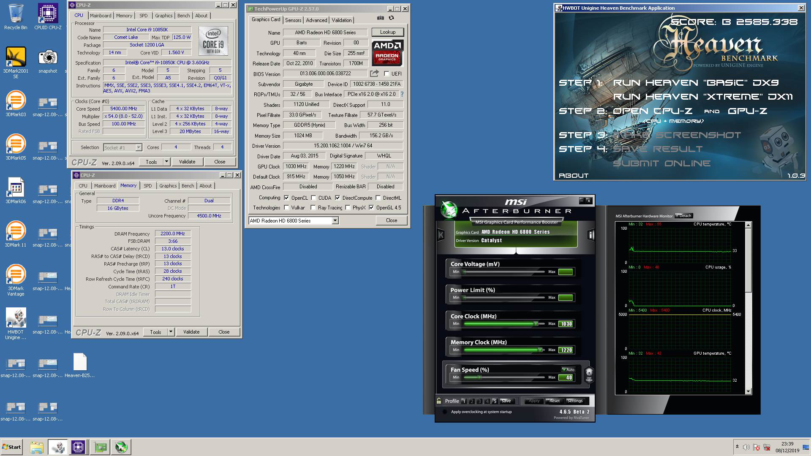This screenshot has width=811, height=456.
Task: Click the Afterburner Reset button
Action: click(554, 401)
